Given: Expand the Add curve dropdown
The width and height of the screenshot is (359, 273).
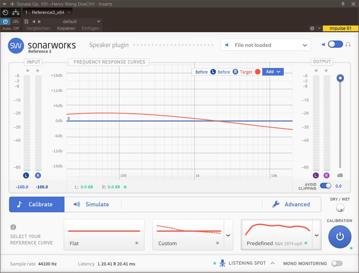Looking at the screenshot, I should [x=273, y=72].
